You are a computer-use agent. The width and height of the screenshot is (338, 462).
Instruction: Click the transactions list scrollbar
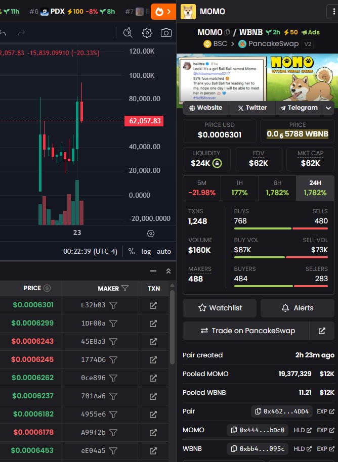[x=172, y=327]
